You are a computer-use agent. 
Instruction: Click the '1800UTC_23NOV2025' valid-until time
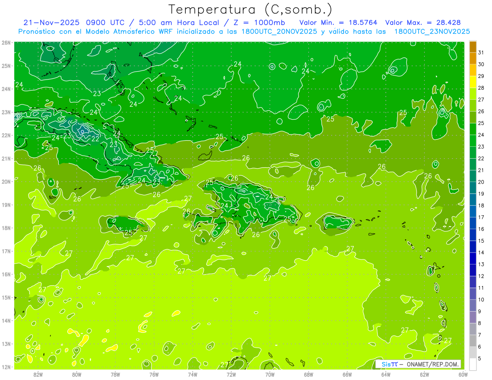432,32
